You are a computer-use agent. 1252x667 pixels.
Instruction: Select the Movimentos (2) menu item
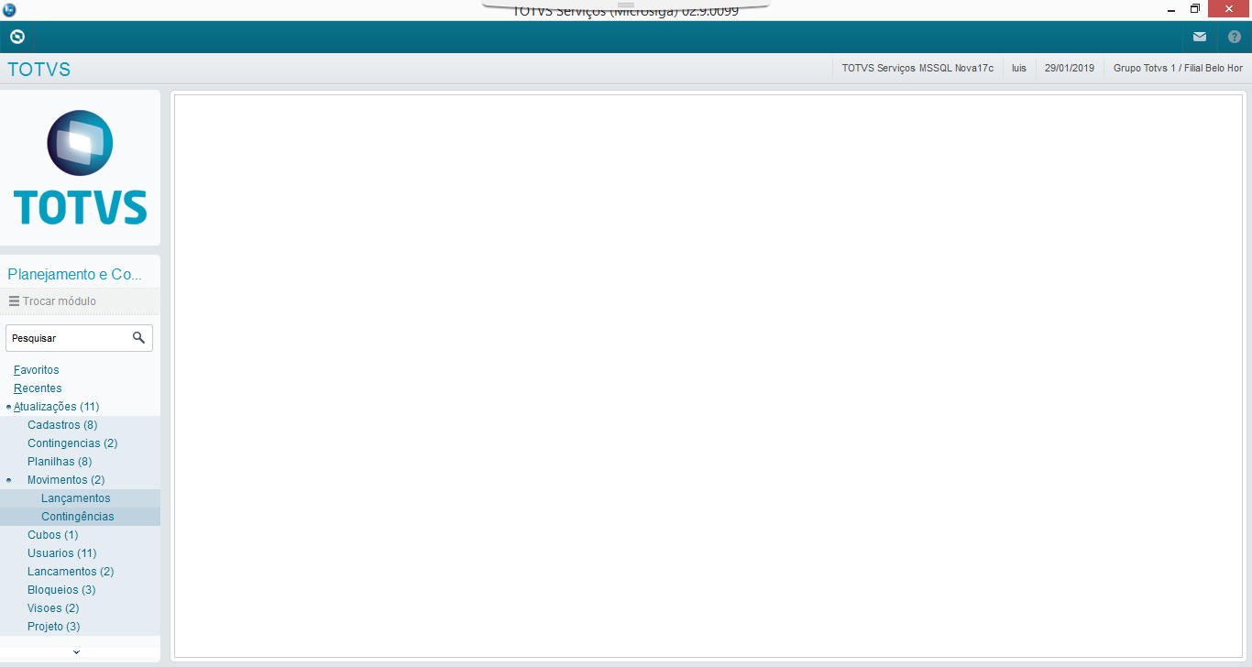(66, 480)
